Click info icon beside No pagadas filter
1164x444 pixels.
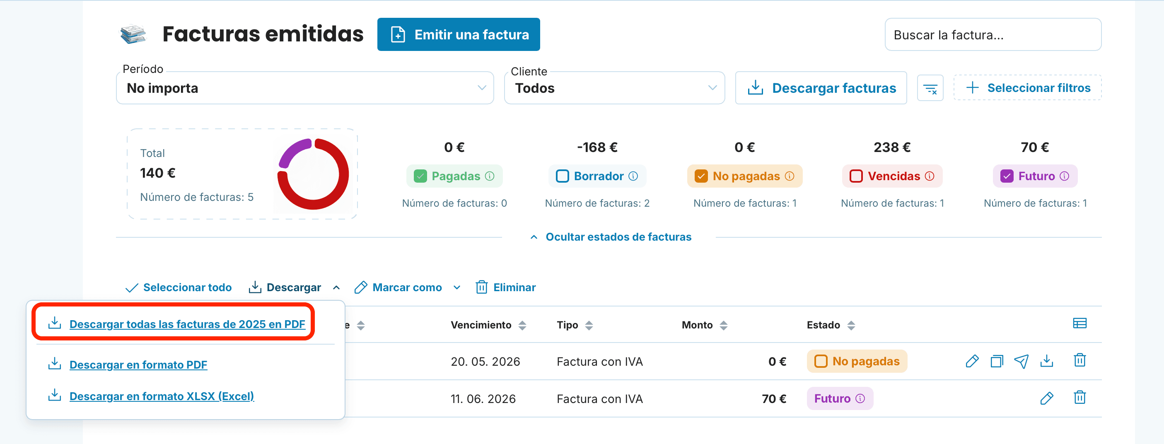790,176
